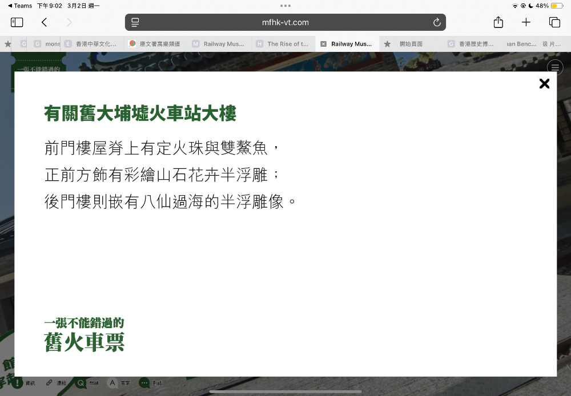The width and height of the screenshot is (571, 396).
Task: Open a new tab with plus icon
Action: pyautogui.click(x=526, y=22)
